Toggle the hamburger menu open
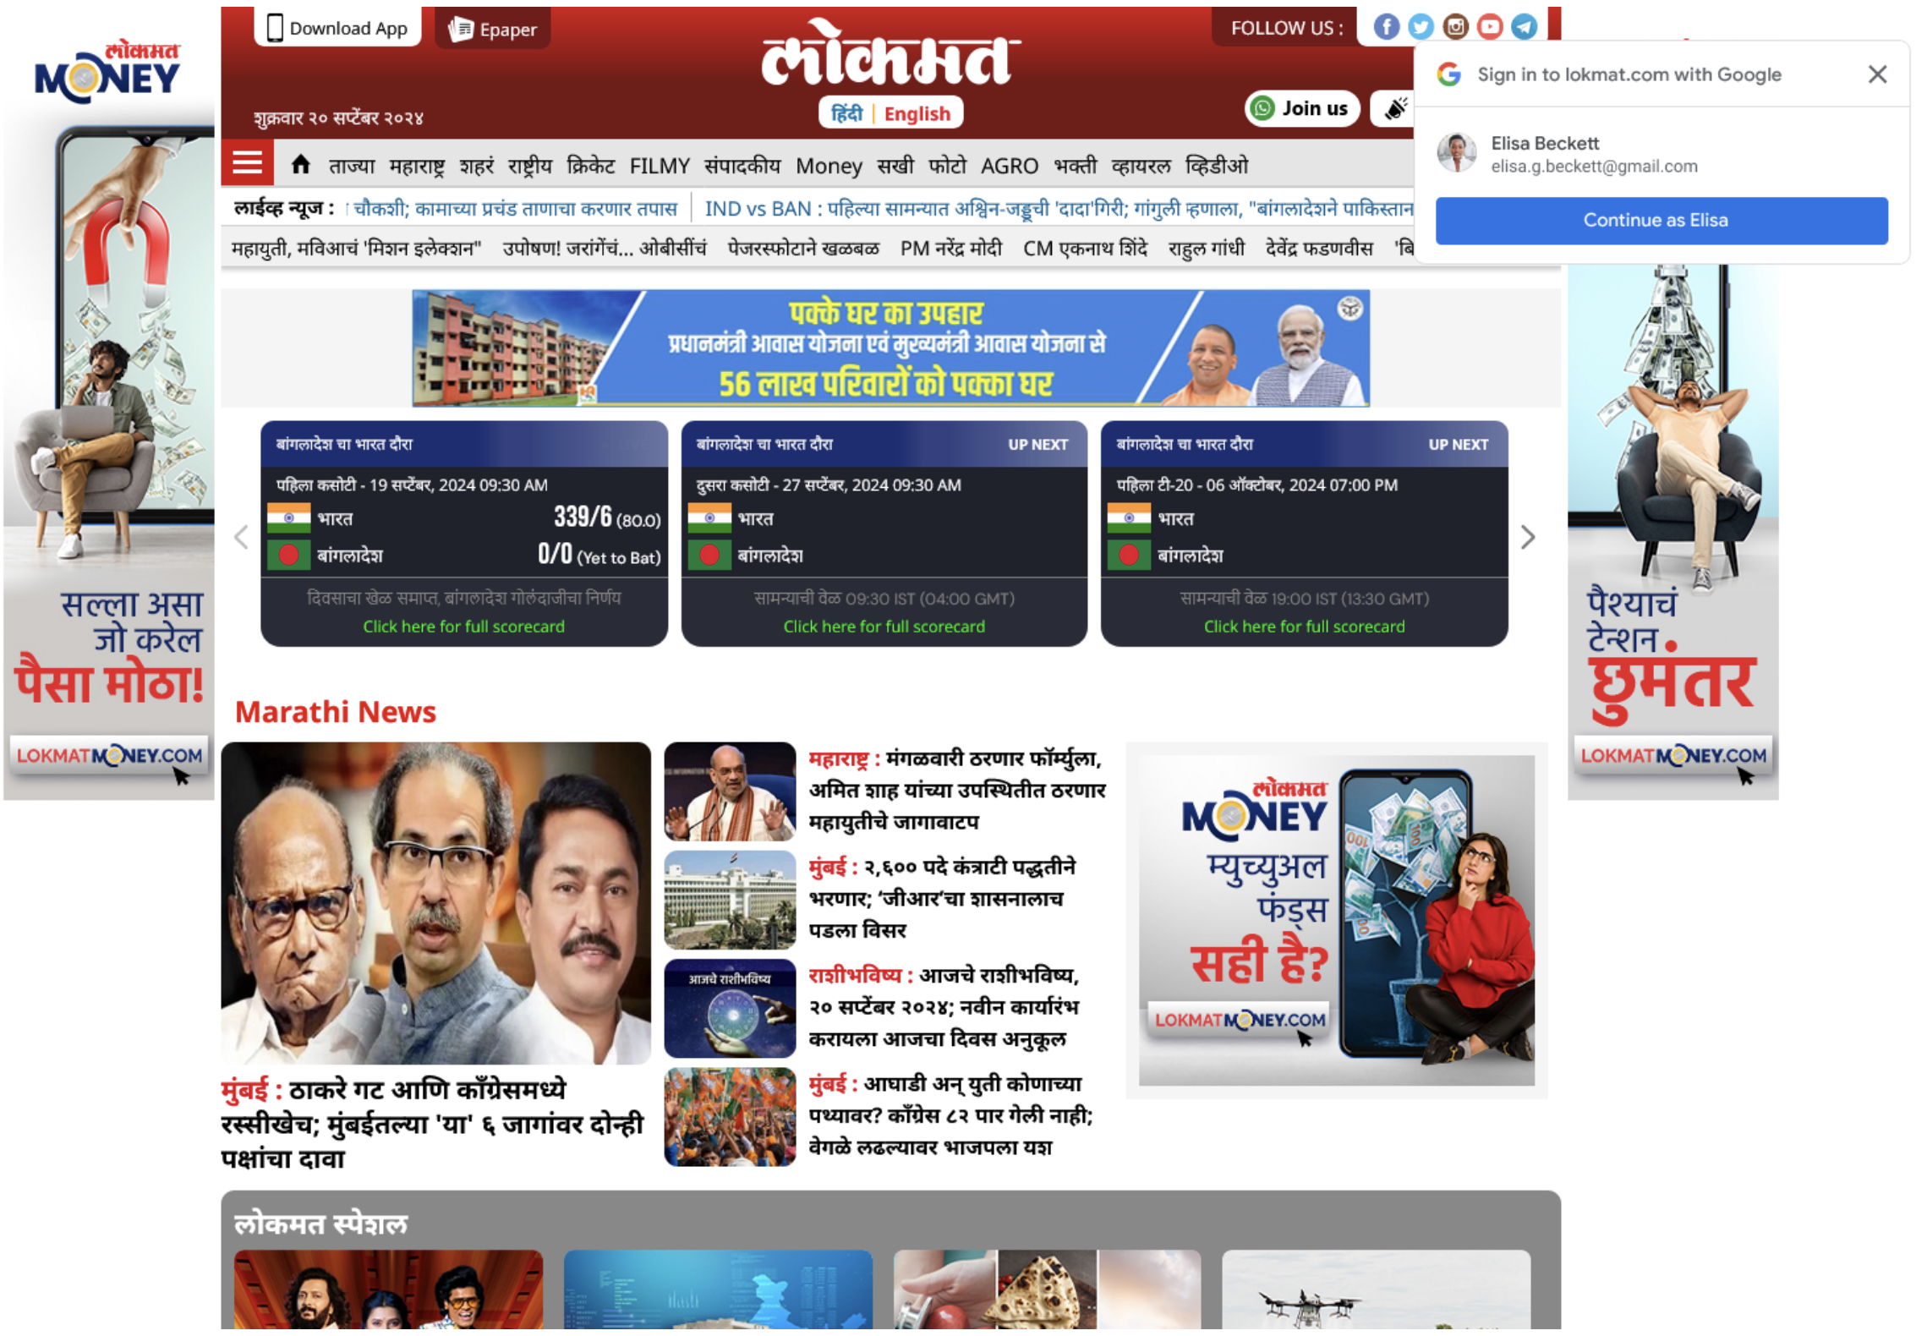 pos(246,163)
